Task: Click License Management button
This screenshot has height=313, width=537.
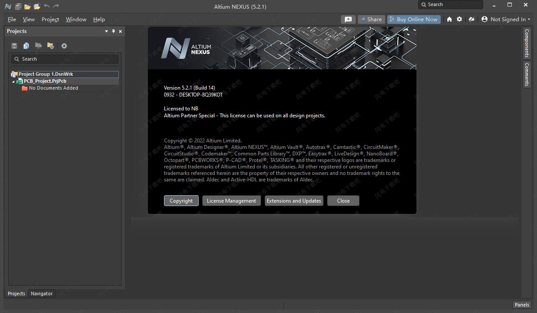Action: (232, 201)
